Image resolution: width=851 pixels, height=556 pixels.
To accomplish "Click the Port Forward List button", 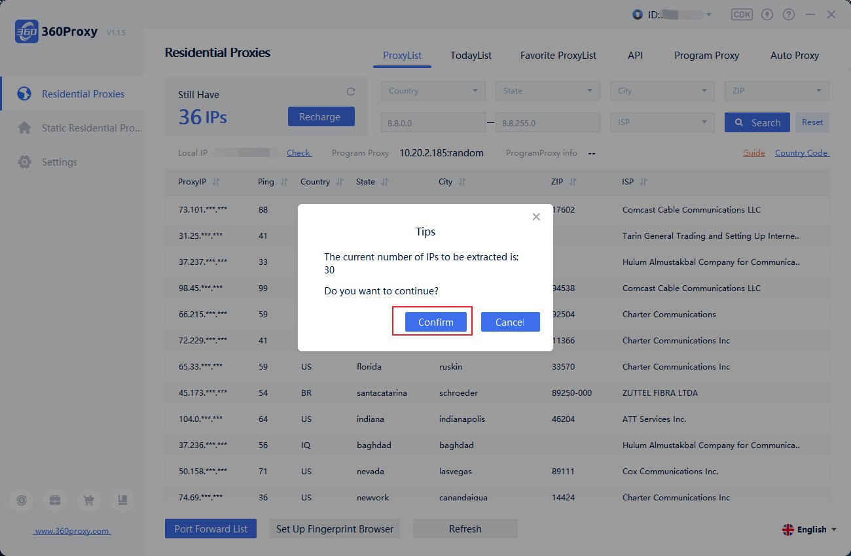I will [211, 529].
